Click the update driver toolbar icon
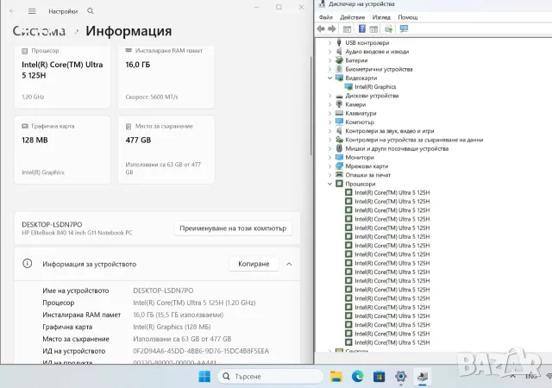Screen dimensions: 552x388 (389, 28)
